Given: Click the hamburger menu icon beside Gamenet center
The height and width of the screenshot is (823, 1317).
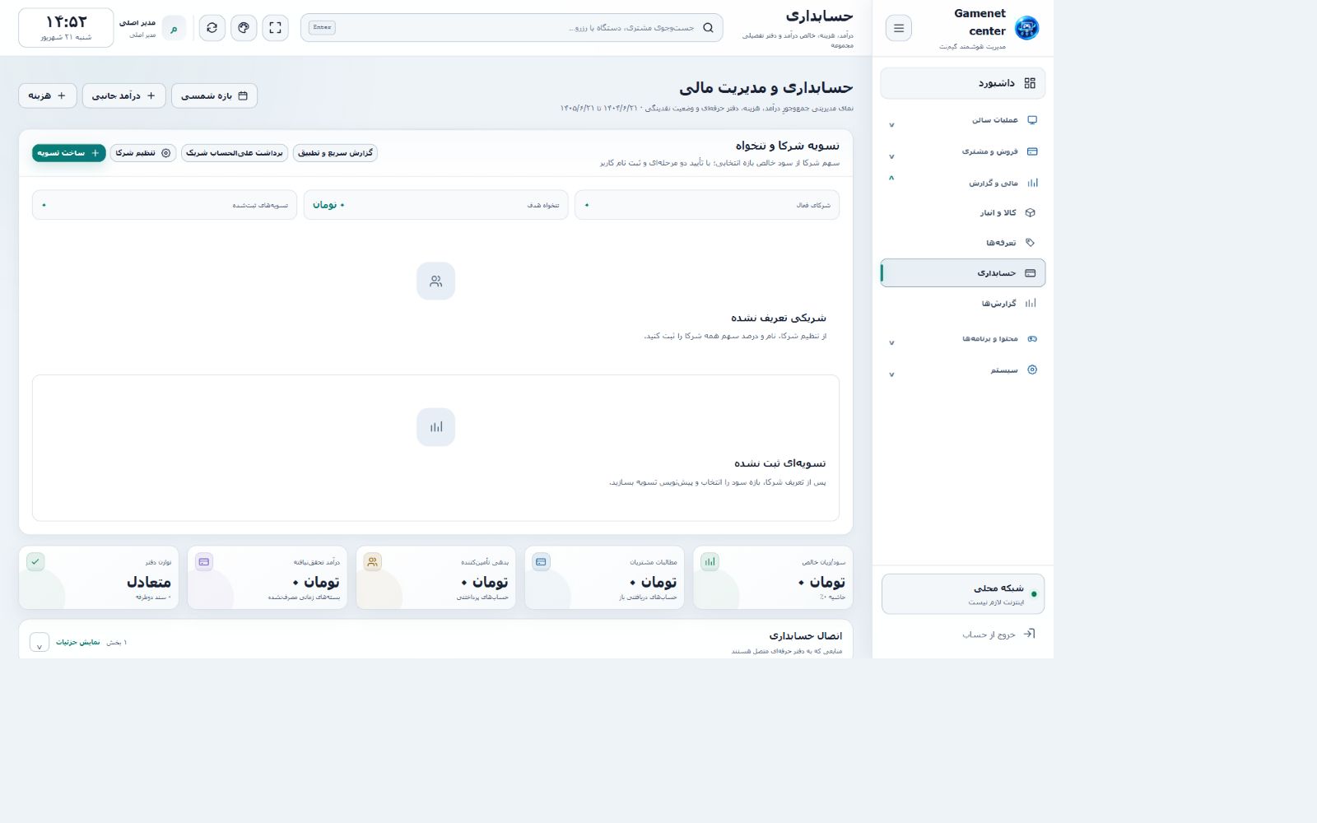Looking at the screenshot, I should point(898,28).
